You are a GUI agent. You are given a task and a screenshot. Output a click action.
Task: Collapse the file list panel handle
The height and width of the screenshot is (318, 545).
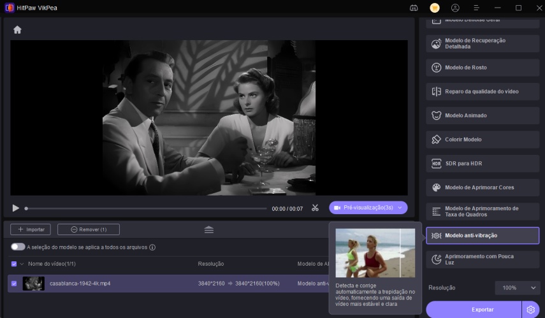coord(209,229)
